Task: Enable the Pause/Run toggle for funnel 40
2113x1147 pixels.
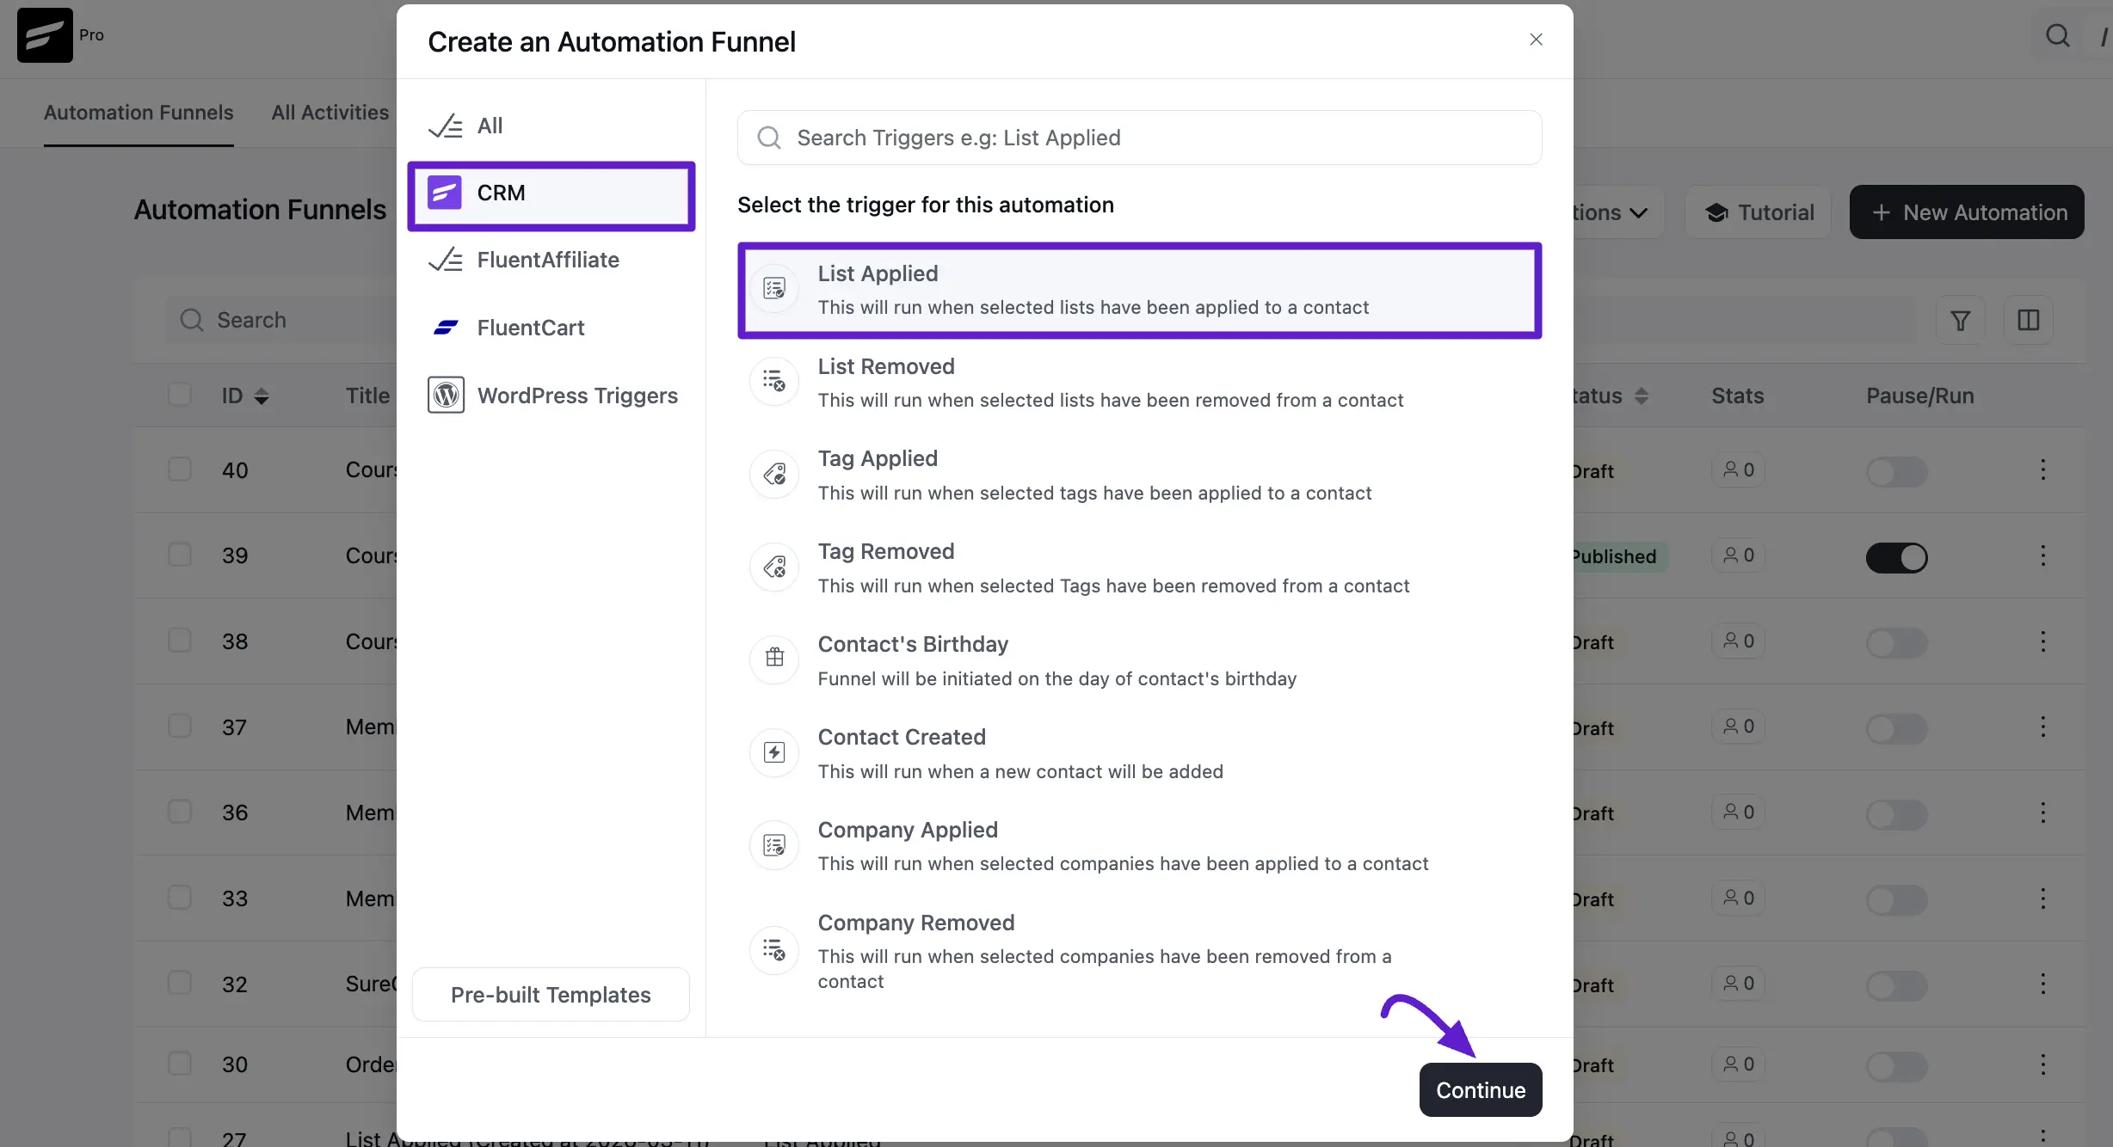Action: [x=1896, y=472]
